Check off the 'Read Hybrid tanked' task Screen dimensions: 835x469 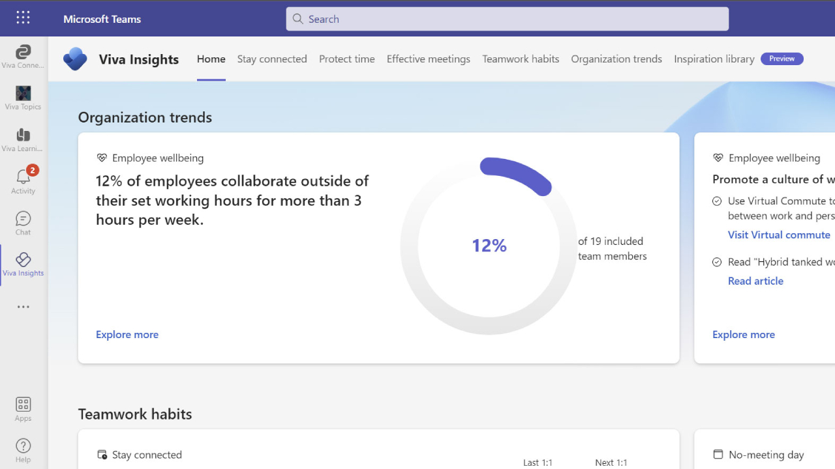tap(717, 262)
